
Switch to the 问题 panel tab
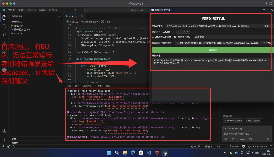pos(68,86)
